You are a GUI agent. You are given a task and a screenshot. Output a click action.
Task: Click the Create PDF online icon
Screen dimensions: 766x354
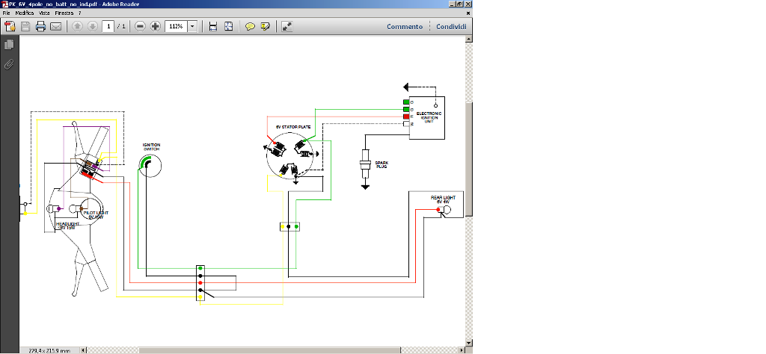[x=10, y=26]
